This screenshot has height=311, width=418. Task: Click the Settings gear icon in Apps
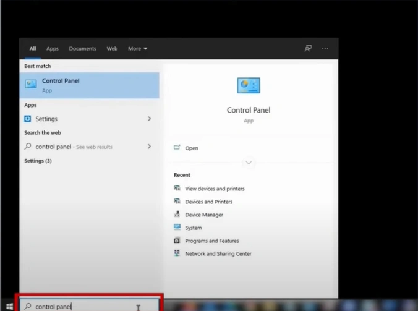tap(28, 119)
